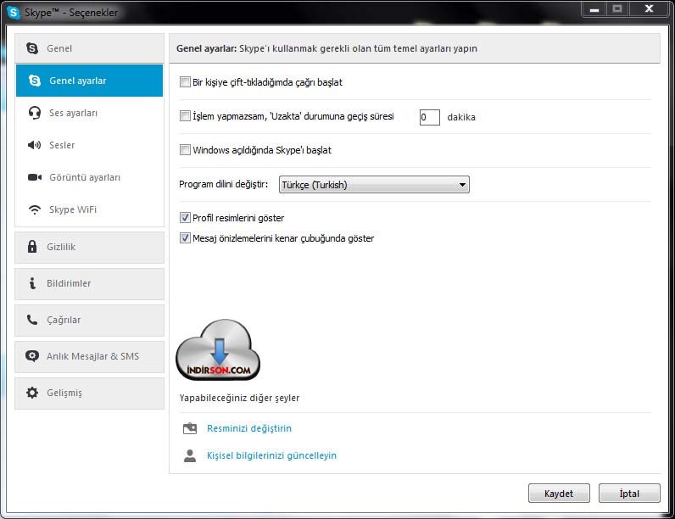Close the Skype Seçenekler window
This screenshot has width=675, height=519.
pos(650,9)
